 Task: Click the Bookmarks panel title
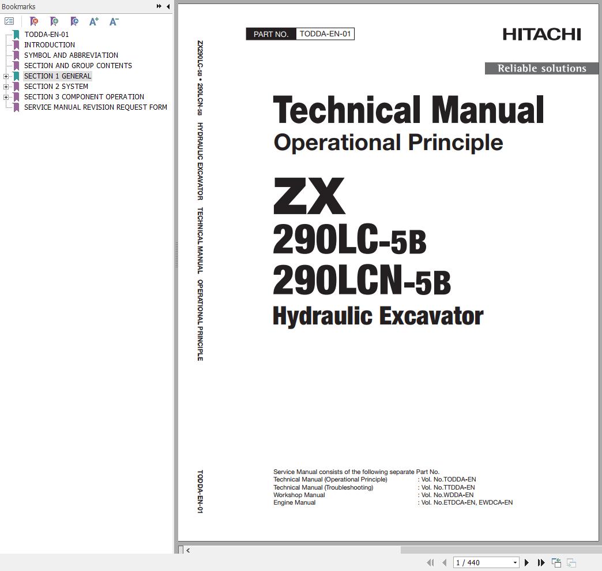click(18, 6)
